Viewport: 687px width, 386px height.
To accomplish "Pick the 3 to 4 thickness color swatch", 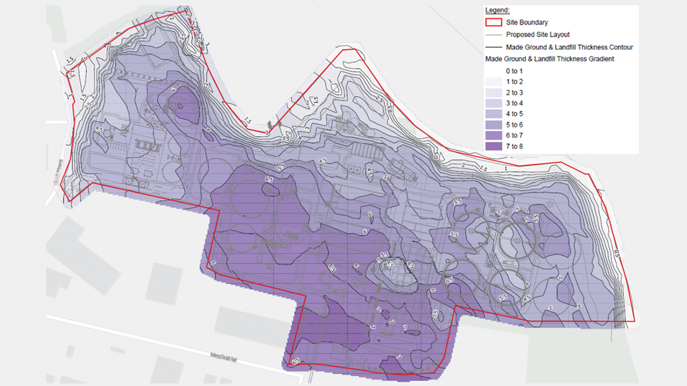I will tap(492, 104).
